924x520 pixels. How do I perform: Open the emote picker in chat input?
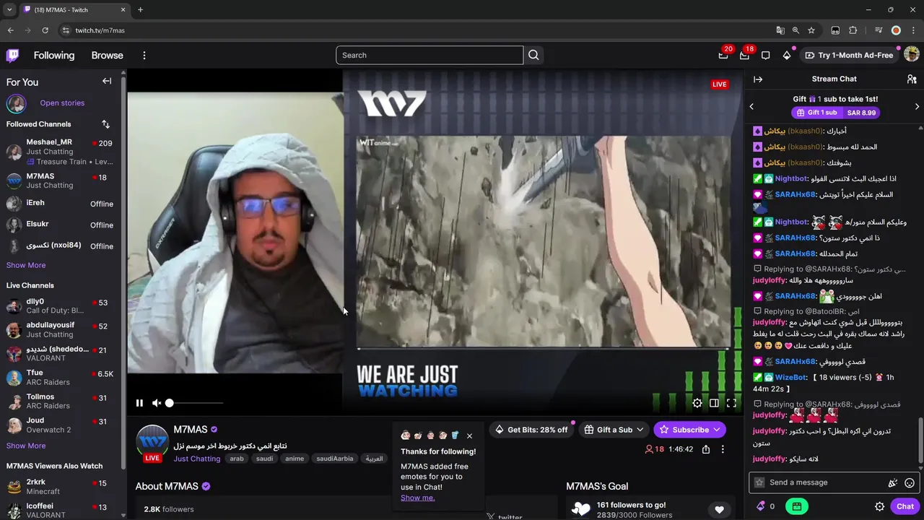coord(910,482)
